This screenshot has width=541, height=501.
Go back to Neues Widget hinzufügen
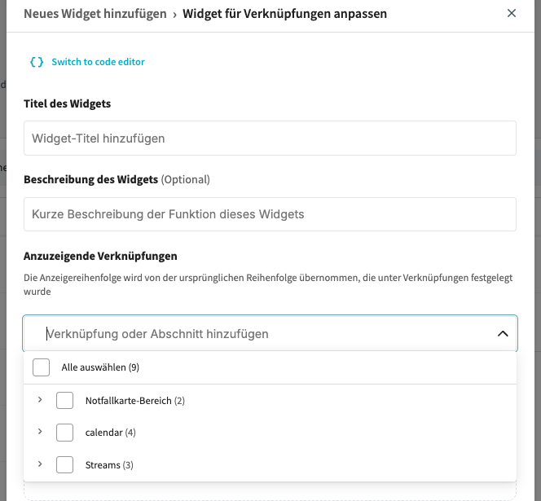[95, 14]
